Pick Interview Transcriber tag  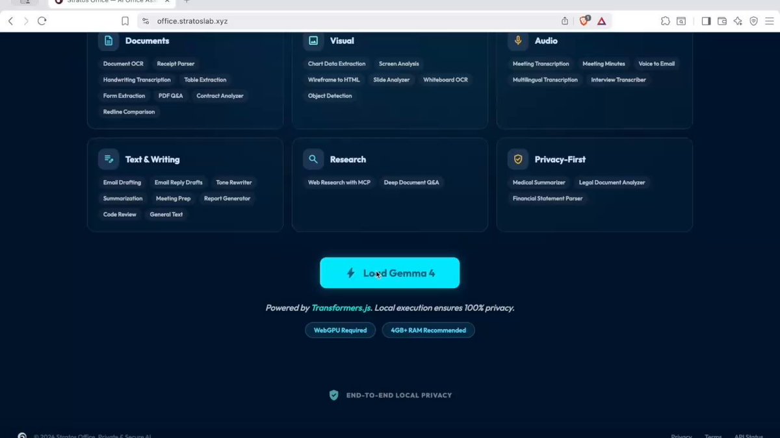click(618, 80)
